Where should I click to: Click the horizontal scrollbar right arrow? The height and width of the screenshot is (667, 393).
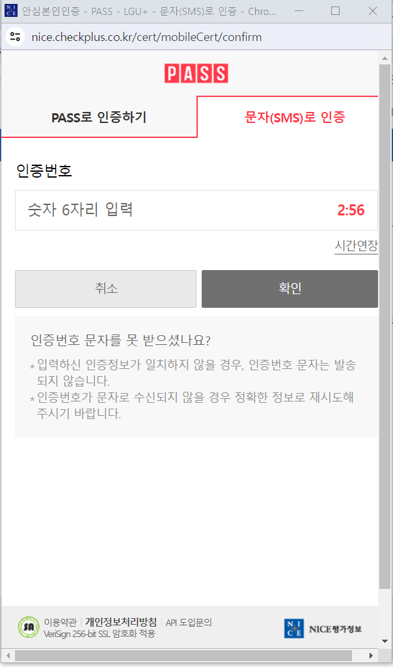372,655
